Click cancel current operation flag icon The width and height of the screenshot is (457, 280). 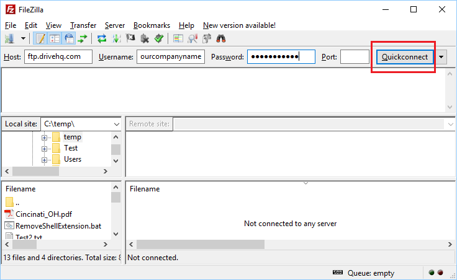(x=130, y=38)
